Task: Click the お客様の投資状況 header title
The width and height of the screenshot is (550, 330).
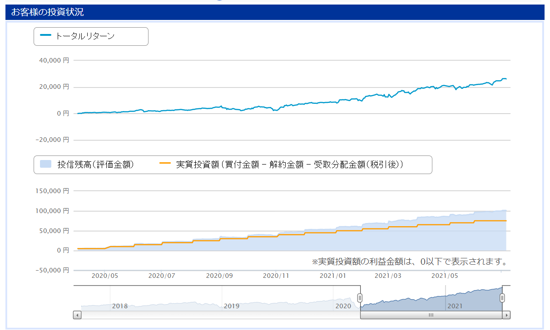Action: click(x=47, y=12)
